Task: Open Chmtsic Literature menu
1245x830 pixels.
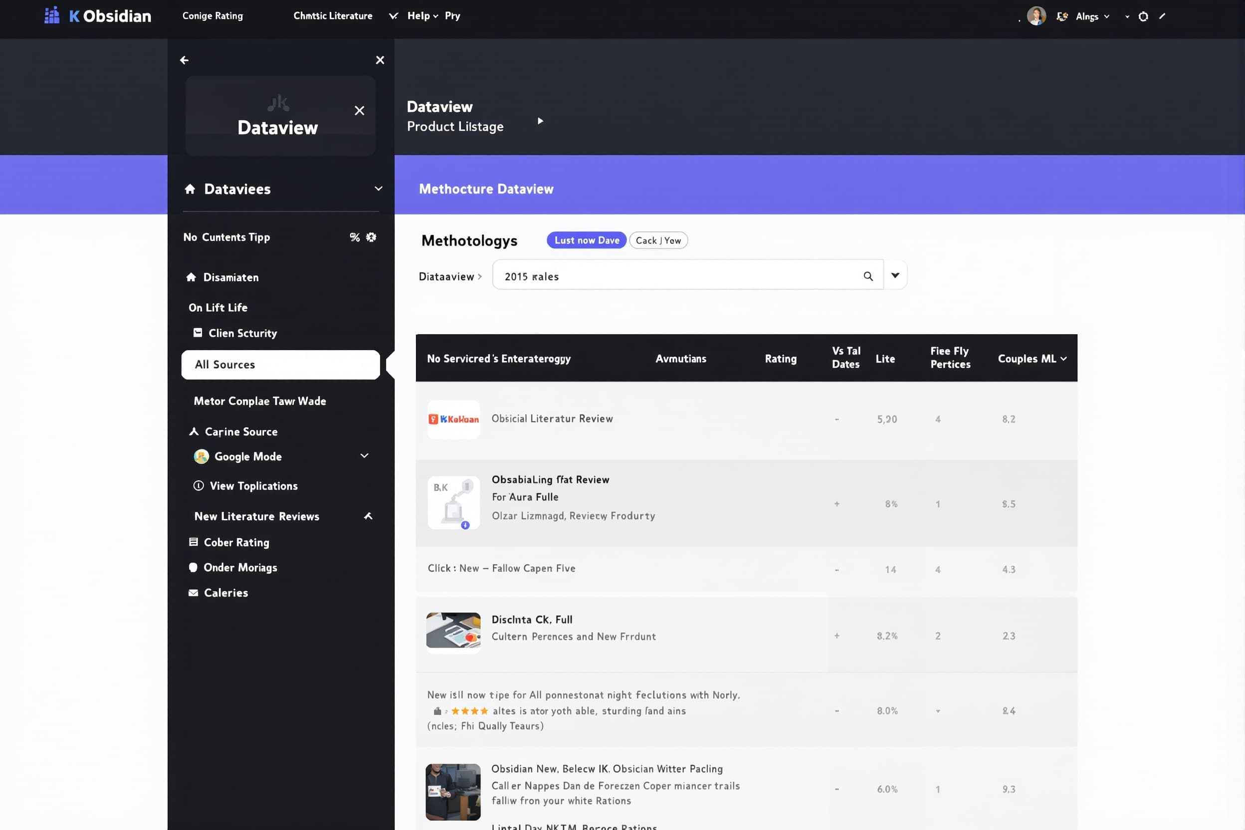Action: (x=333, y=16)
